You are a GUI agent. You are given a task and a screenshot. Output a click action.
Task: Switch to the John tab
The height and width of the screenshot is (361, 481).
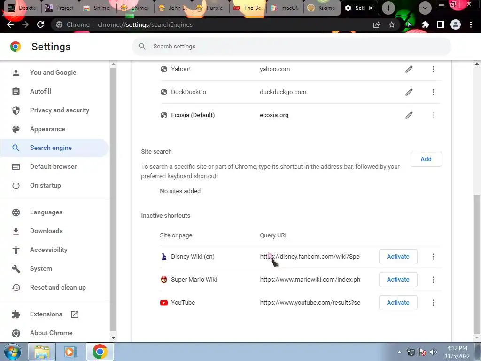(x=173, y=8)
